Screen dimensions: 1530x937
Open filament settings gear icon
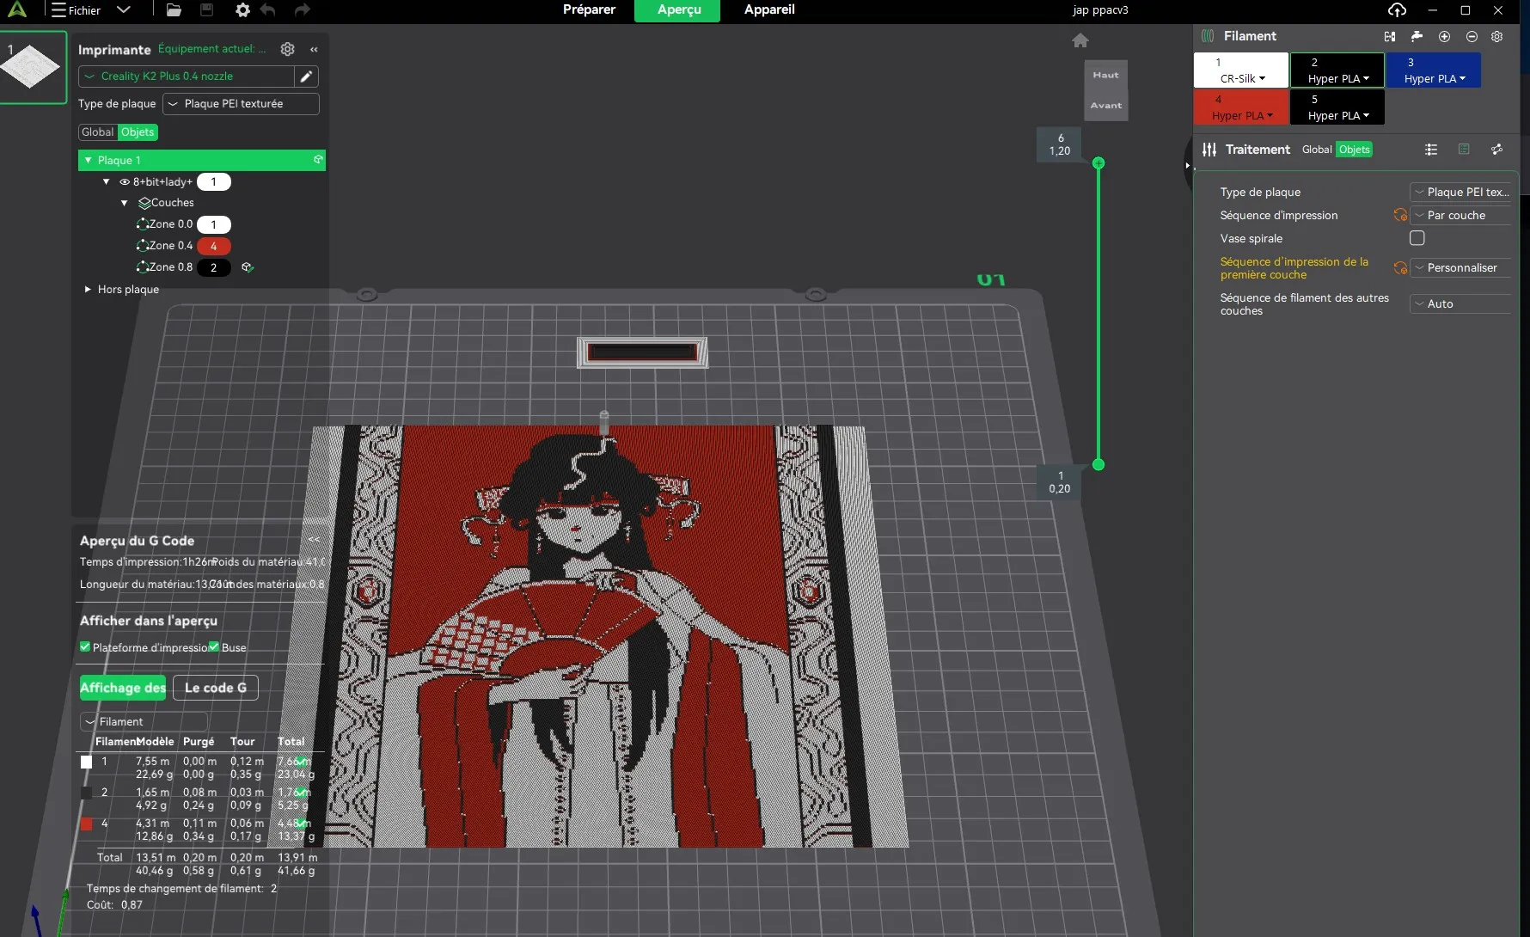click(1497, 36)
